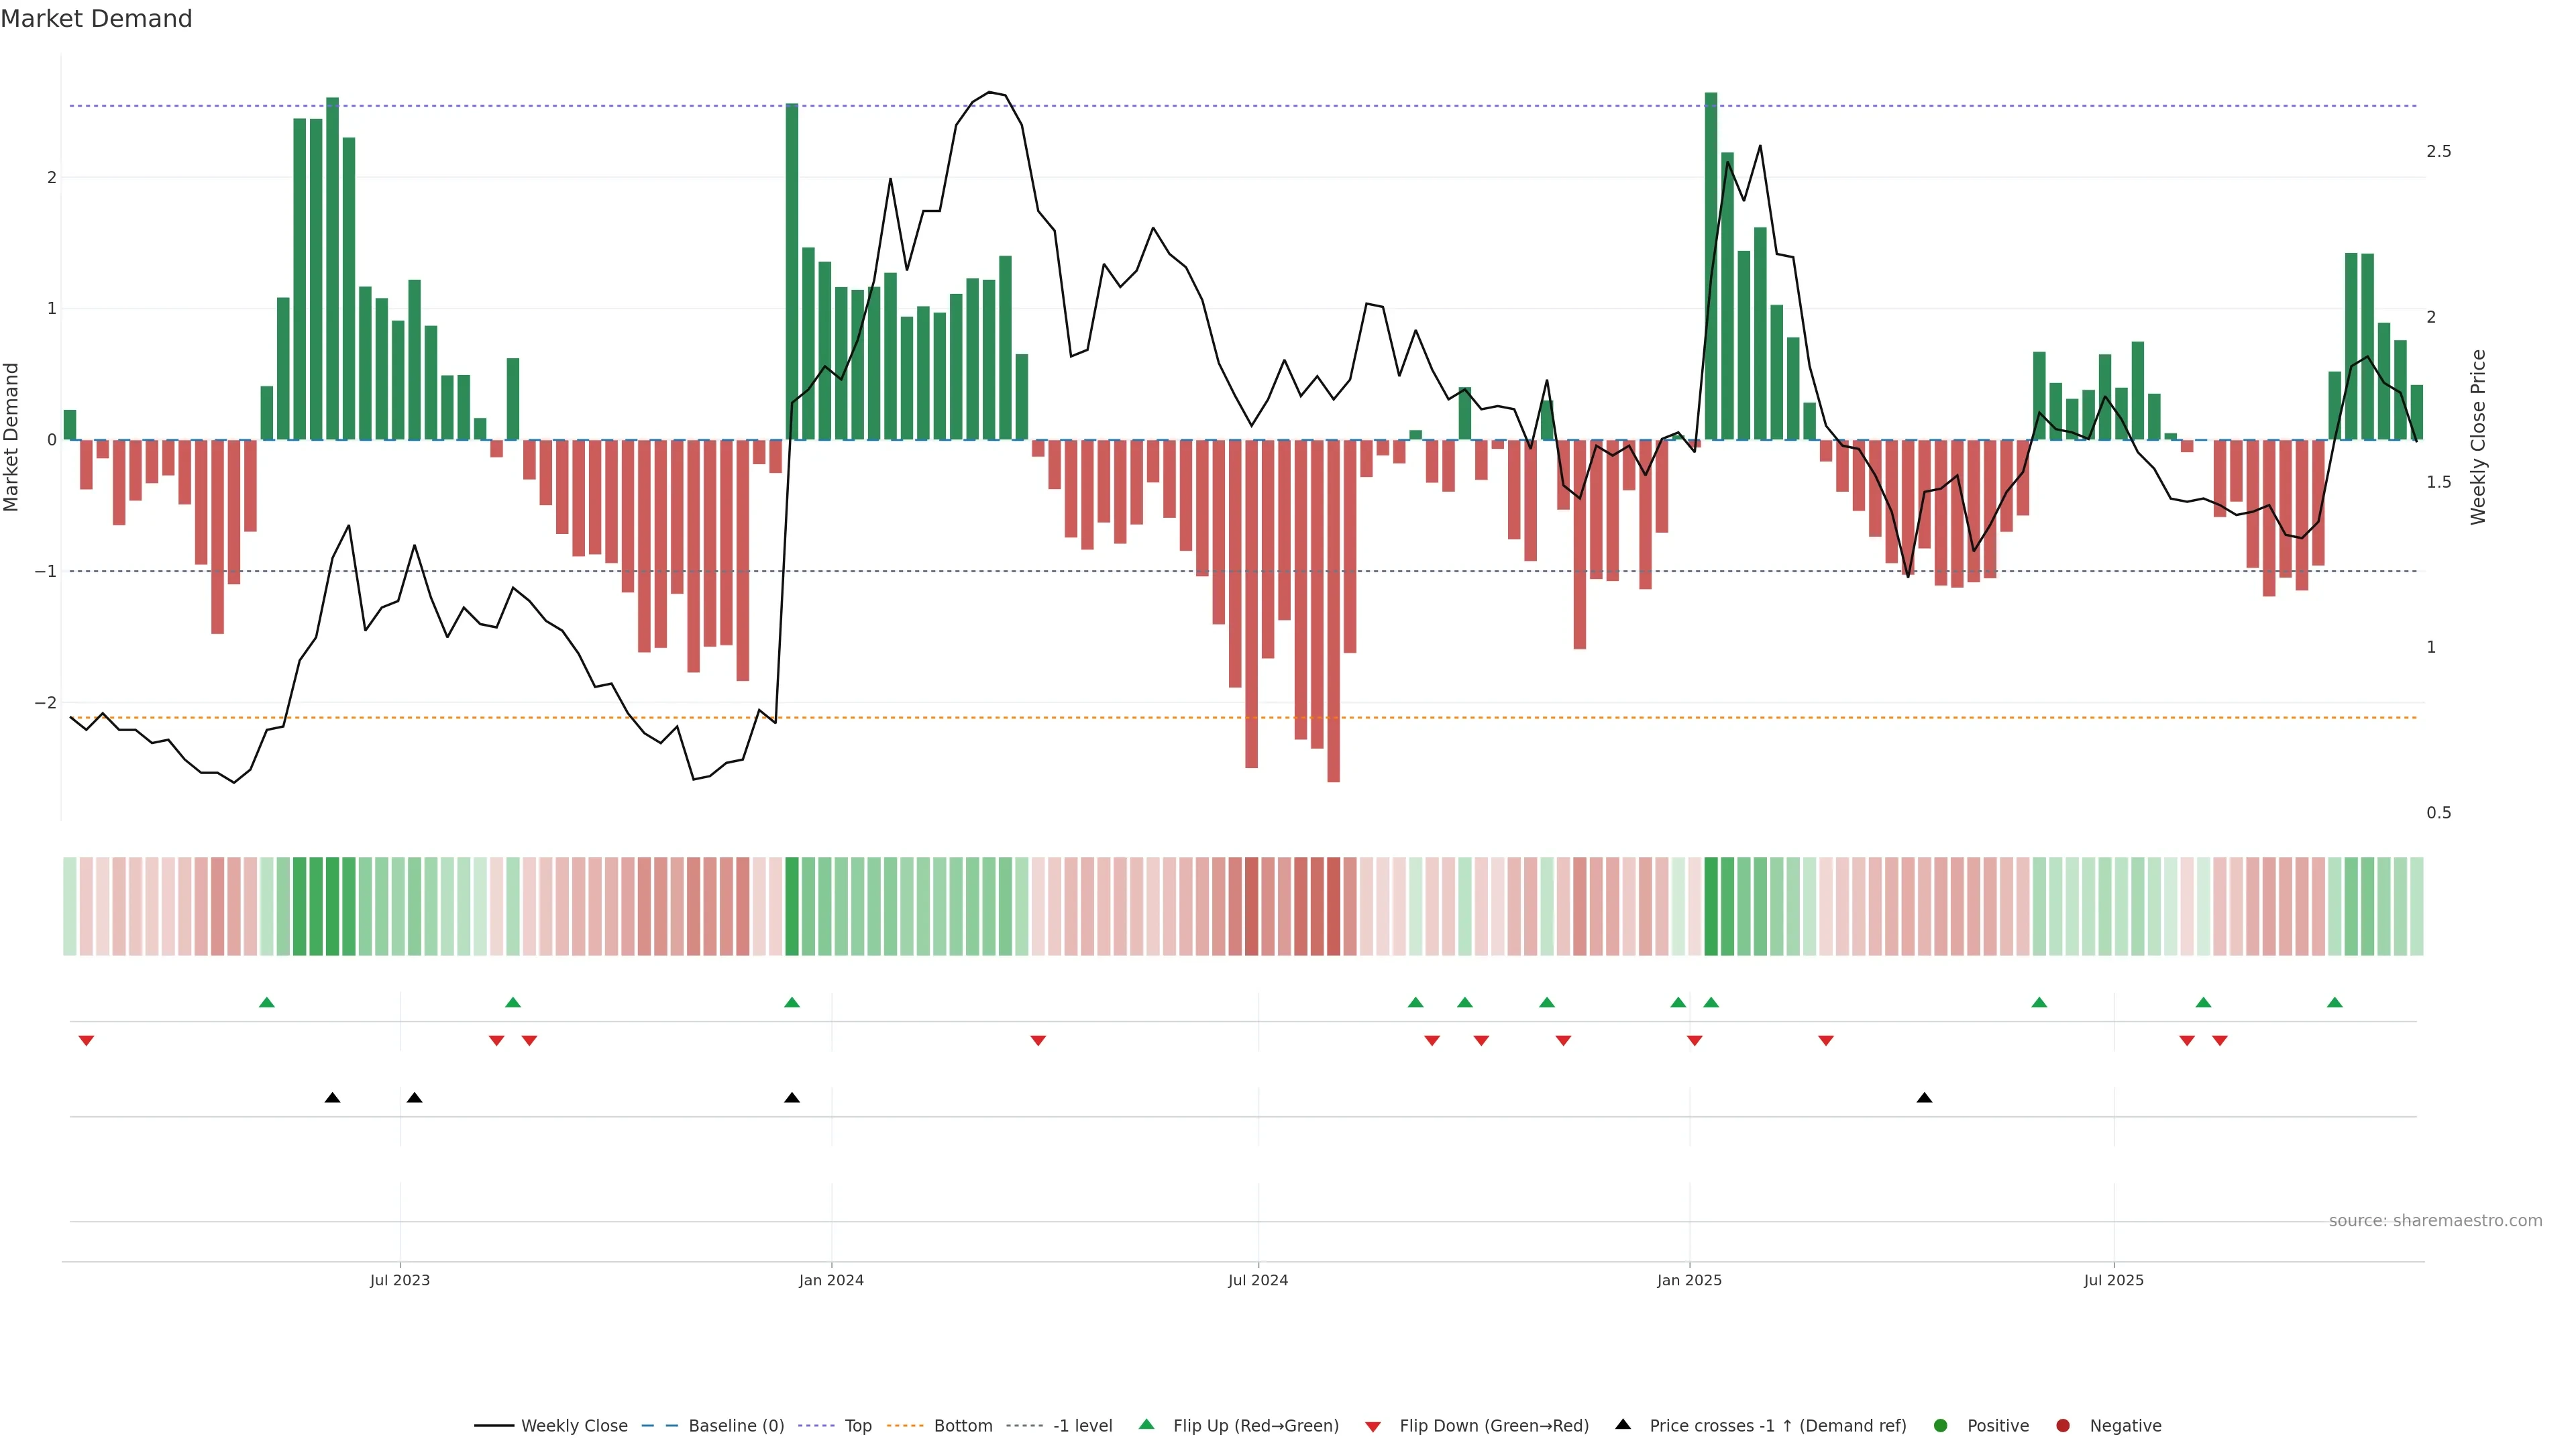This screenshot has width=2576, height=1449.
Task: Click the first red flip down marker
Action: [x=86, y=1041]
